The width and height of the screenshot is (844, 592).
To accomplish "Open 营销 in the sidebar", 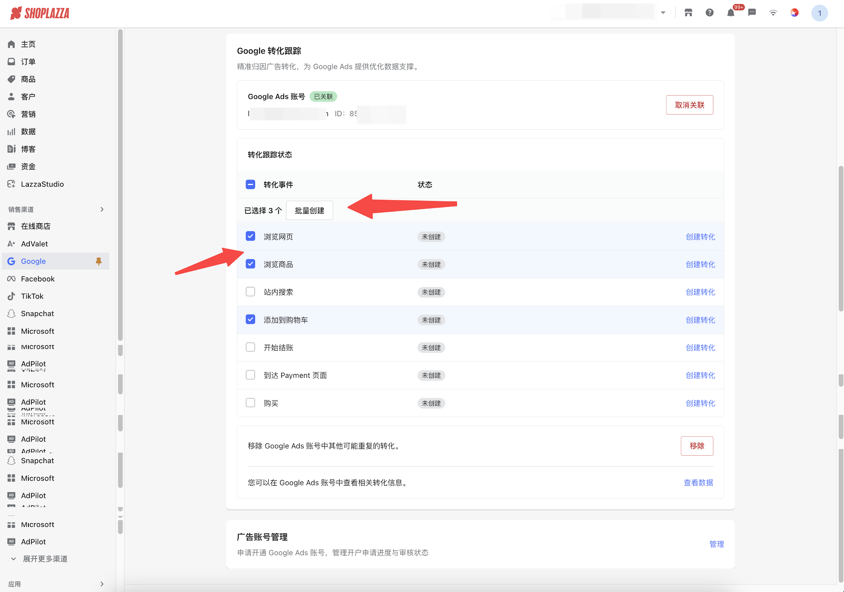I will coord(28,114).
